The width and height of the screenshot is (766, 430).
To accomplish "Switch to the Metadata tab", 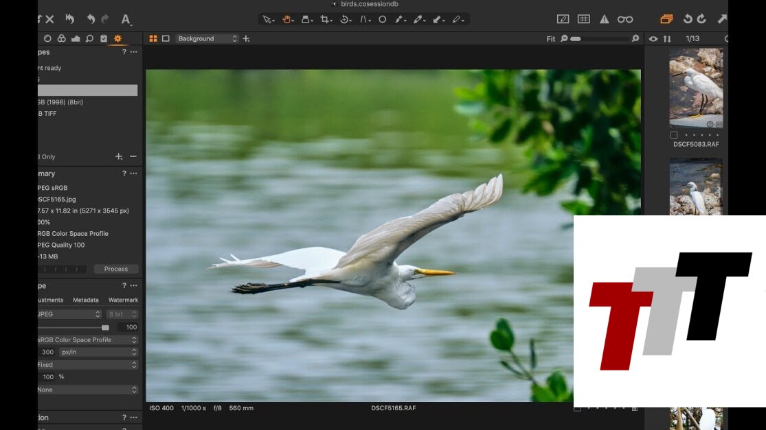I will [x=86, y=300].
